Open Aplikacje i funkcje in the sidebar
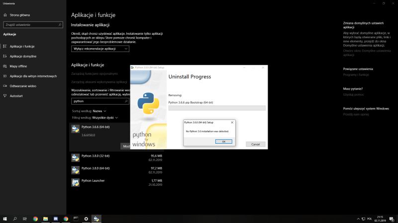398x223 pixels. click(x=22, y=47)
